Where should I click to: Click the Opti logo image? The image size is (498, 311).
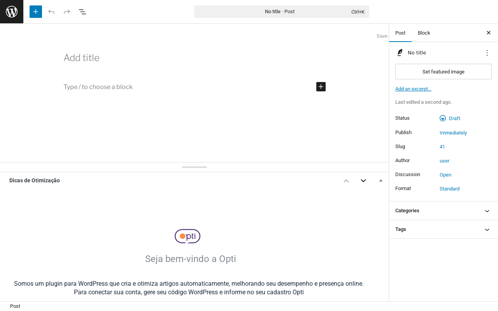coord(188,236)
